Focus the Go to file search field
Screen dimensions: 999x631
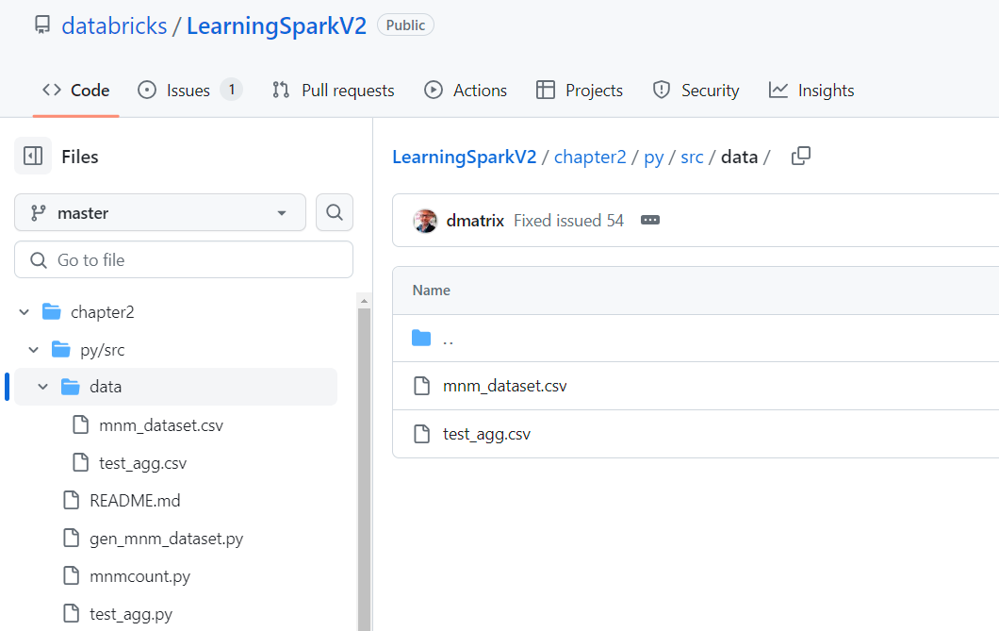184,259
